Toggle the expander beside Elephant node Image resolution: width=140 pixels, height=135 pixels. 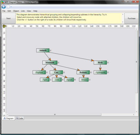coord(47,72)
